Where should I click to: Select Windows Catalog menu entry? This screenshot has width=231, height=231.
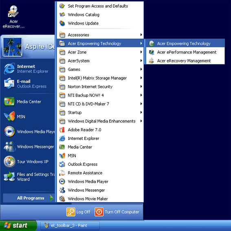pyautogui.click(x=100, y=15)
